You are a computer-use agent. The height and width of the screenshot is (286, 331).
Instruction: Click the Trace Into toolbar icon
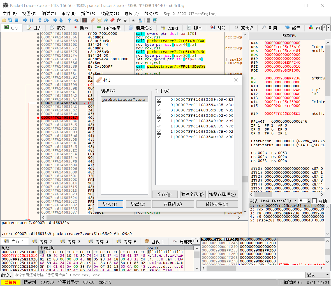click(x=55, y=20)
